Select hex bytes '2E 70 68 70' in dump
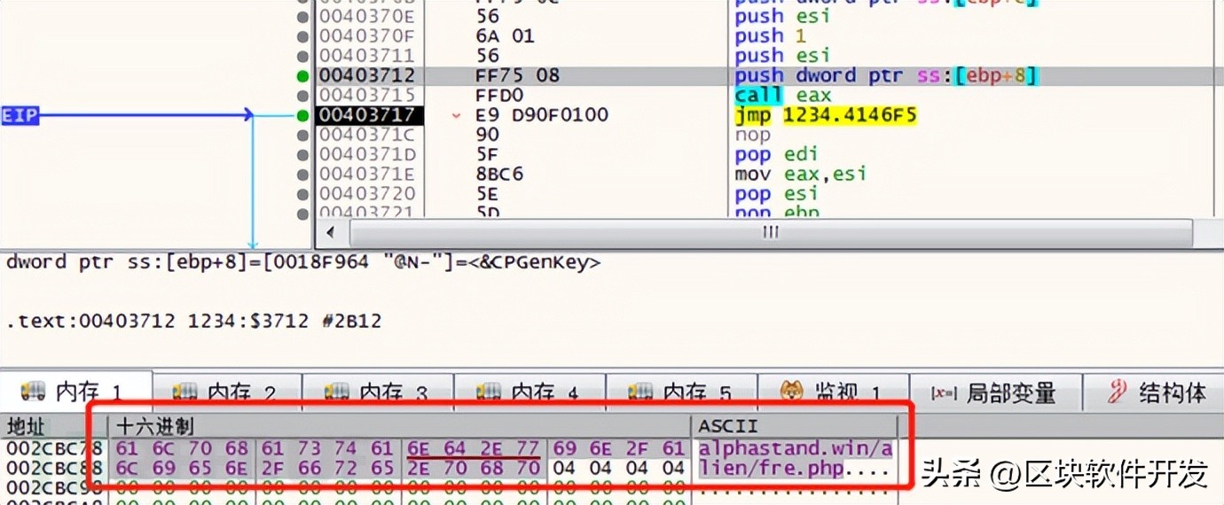The image size is (1224, 505). [473, 467]
